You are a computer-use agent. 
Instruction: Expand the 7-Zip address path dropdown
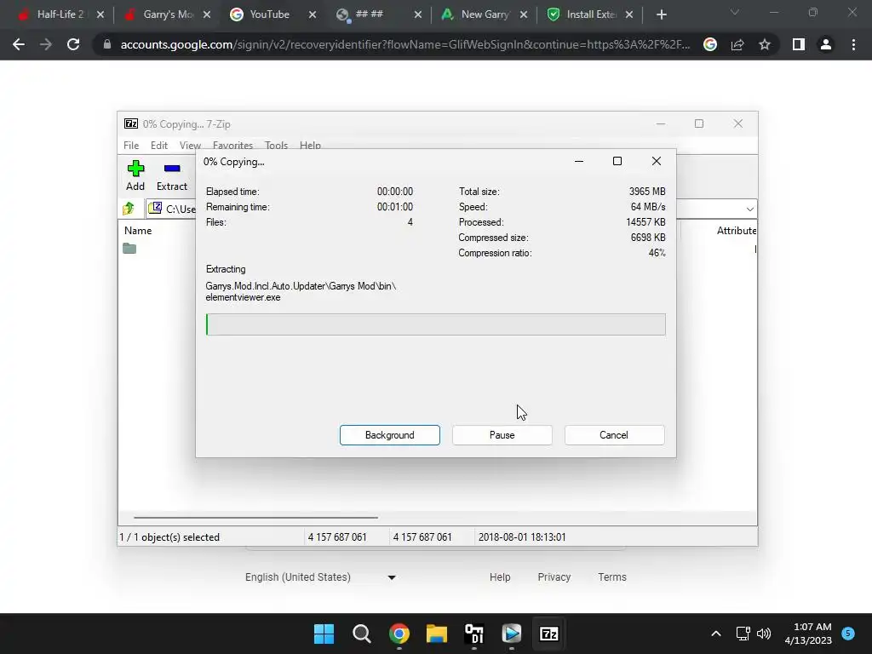[x=749, y=209]
